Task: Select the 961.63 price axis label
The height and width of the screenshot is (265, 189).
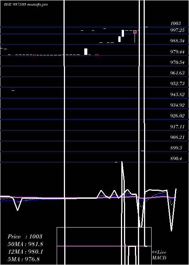Action: pyautogui.click(x=177, y=73)
